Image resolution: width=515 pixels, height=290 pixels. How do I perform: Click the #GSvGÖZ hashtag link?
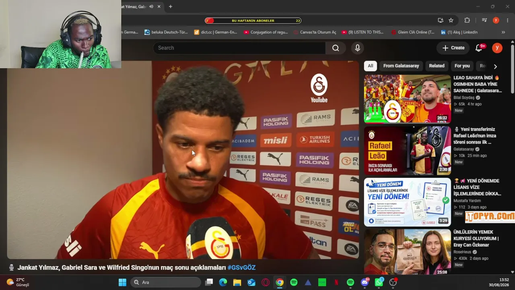point(241,267)
